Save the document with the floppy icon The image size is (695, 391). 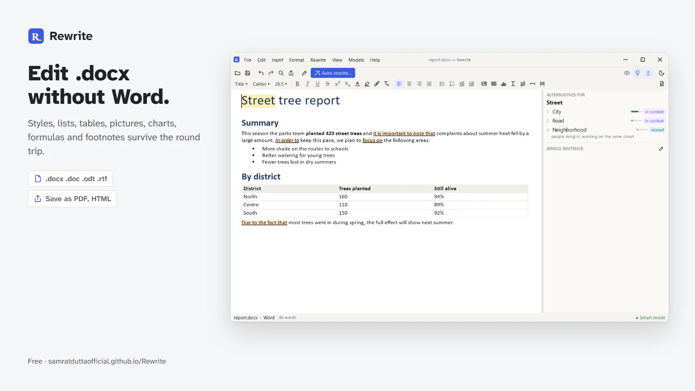[x=248, y=73]
